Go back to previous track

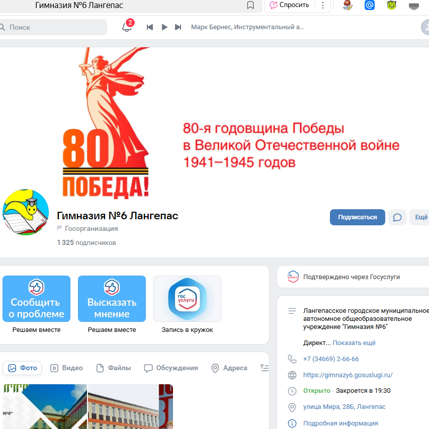click(150, 27)
